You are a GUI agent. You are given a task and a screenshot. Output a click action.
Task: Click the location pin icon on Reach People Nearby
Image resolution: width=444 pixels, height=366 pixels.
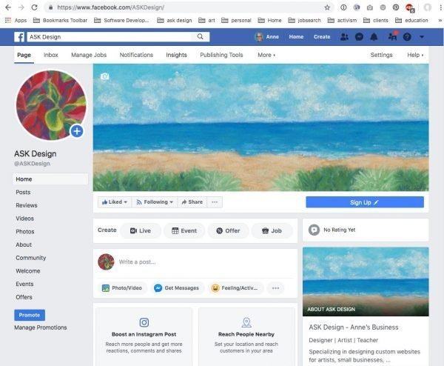(x=246, y=322)
